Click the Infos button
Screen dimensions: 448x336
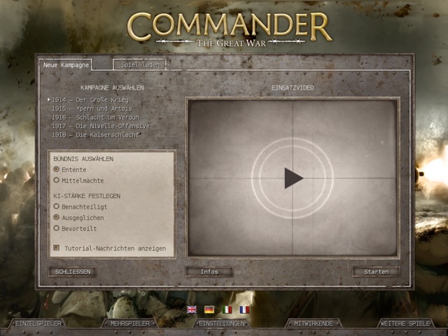(209, 272)
